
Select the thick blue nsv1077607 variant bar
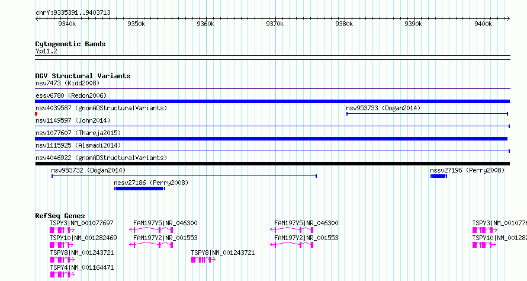coord(271,139)
